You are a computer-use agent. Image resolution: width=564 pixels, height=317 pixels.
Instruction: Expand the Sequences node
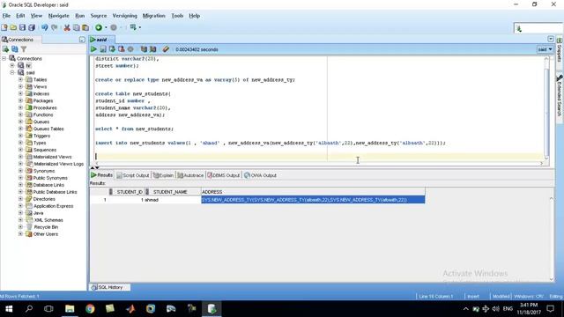pyautogui.click(x=20, y=150)
